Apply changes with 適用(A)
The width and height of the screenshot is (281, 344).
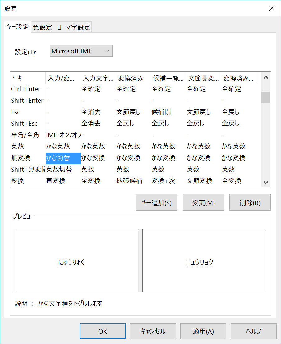pos(203,331)
